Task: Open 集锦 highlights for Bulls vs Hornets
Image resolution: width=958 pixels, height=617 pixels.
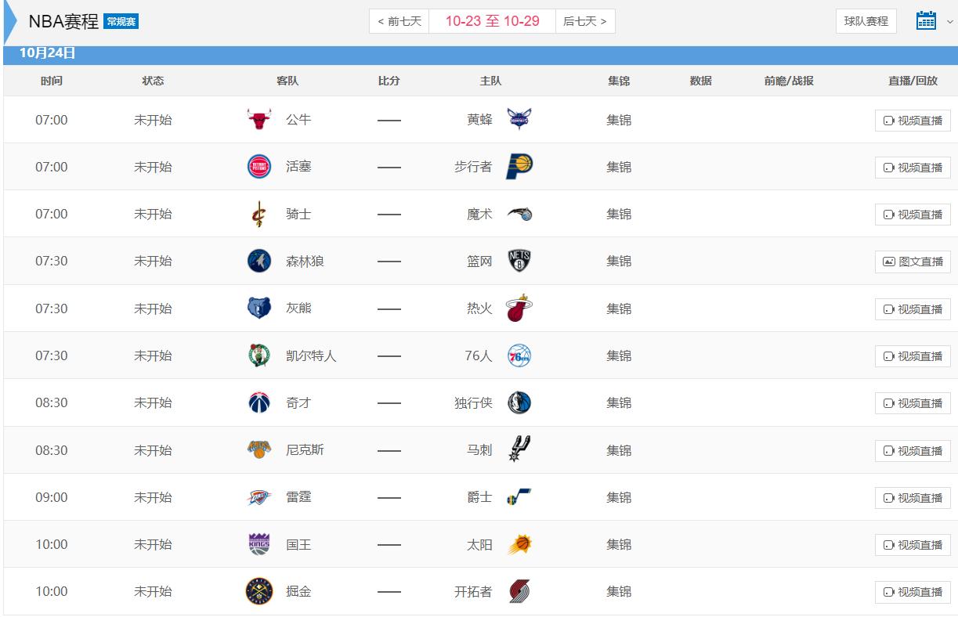Action: 619,120
